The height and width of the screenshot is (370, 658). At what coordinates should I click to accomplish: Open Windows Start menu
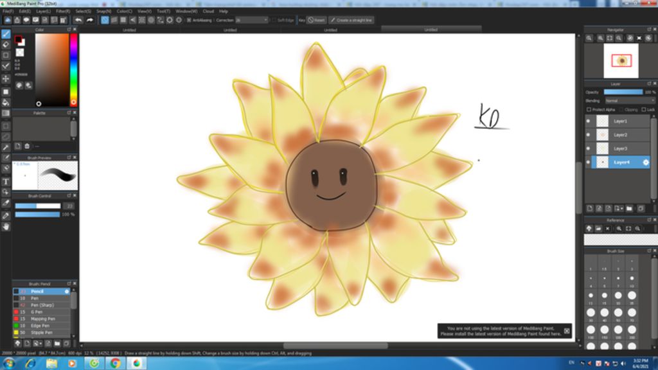tap(8, 364)
